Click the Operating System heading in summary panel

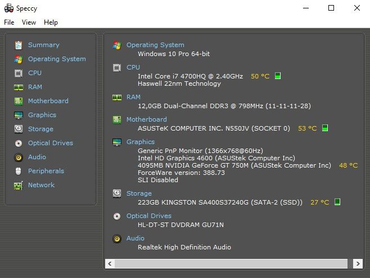(x=155, y=45)
